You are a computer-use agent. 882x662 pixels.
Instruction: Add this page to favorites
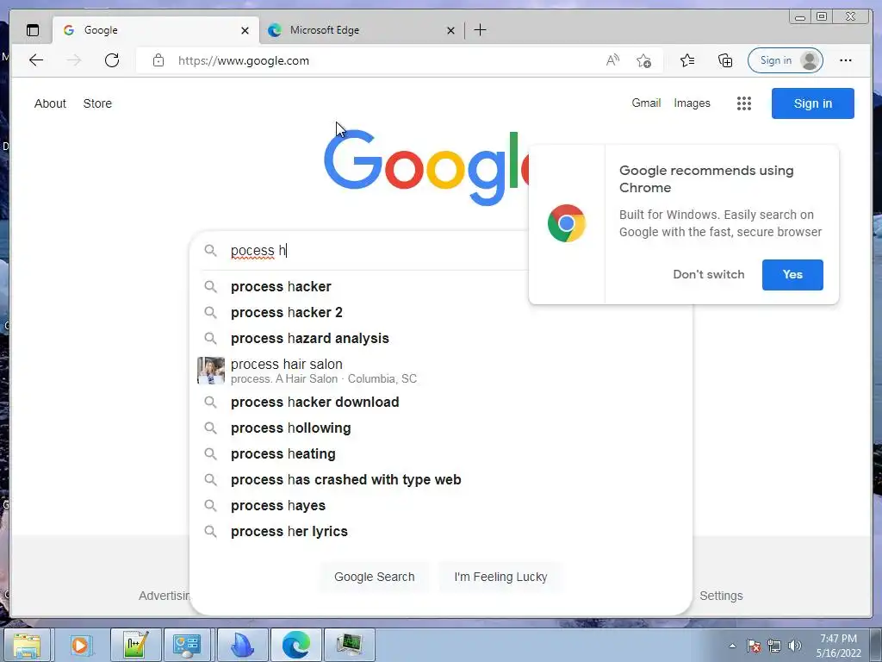[x=644, y=60]
